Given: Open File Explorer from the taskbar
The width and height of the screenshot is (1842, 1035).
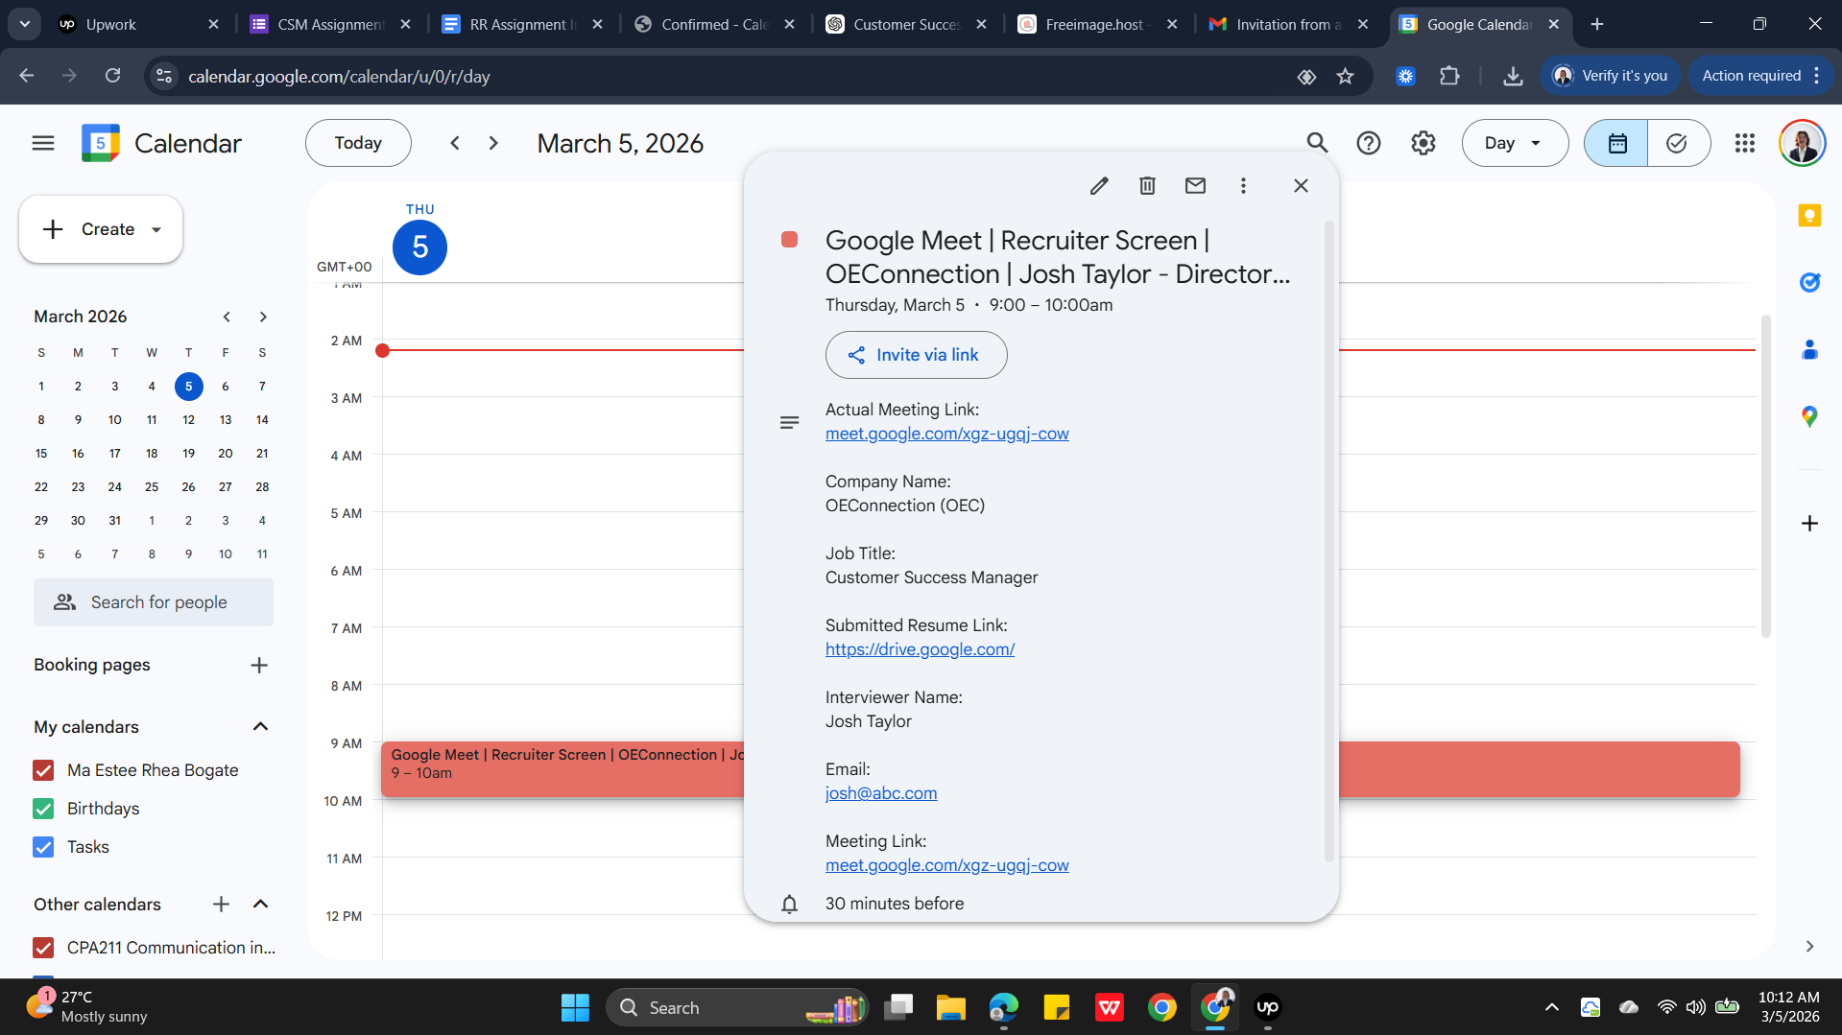Looking at the screenshot, I should point(950,1007).
